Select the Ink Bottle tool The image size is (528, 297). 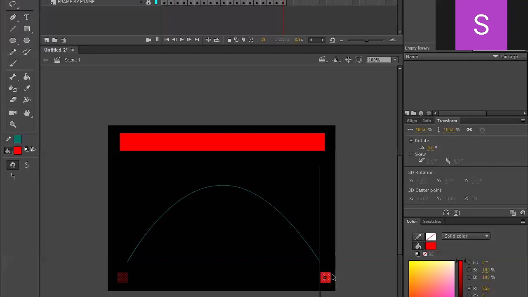coord(13,88)
